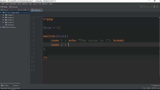
Task: Click PHP_Basic breadcrumb in navigation bar
Action: click(4, 7)
